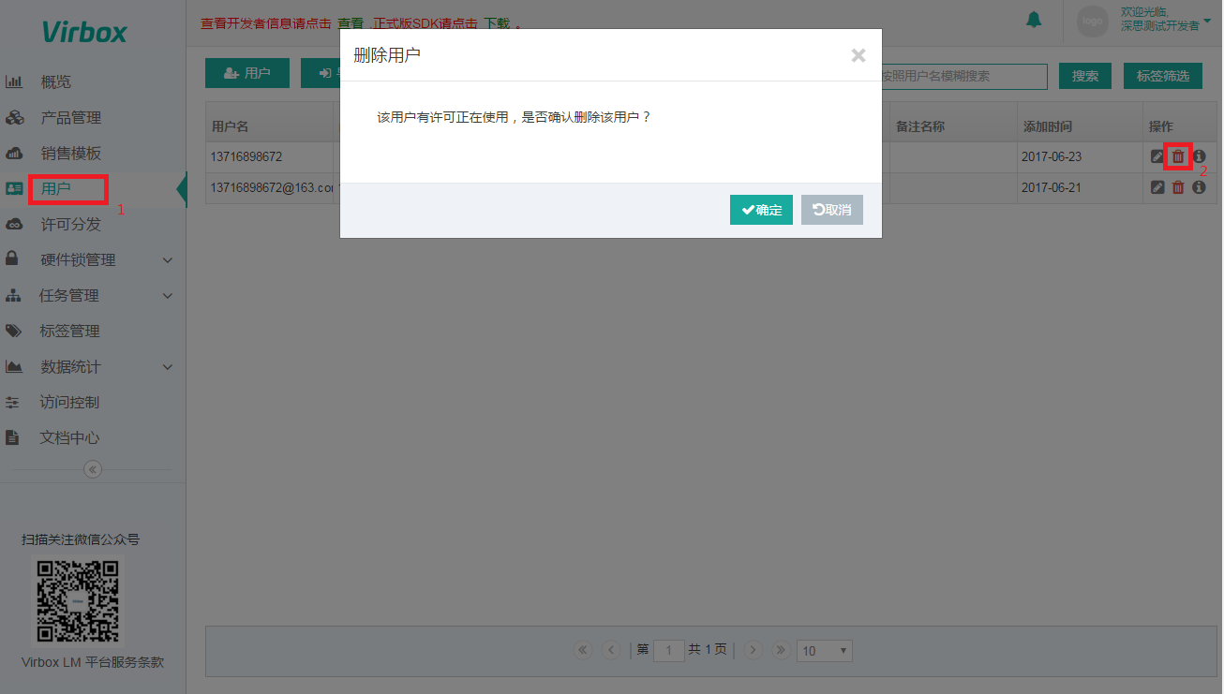Click the 添加时间 column header

pyautogui.click(x=1048, y=126)
